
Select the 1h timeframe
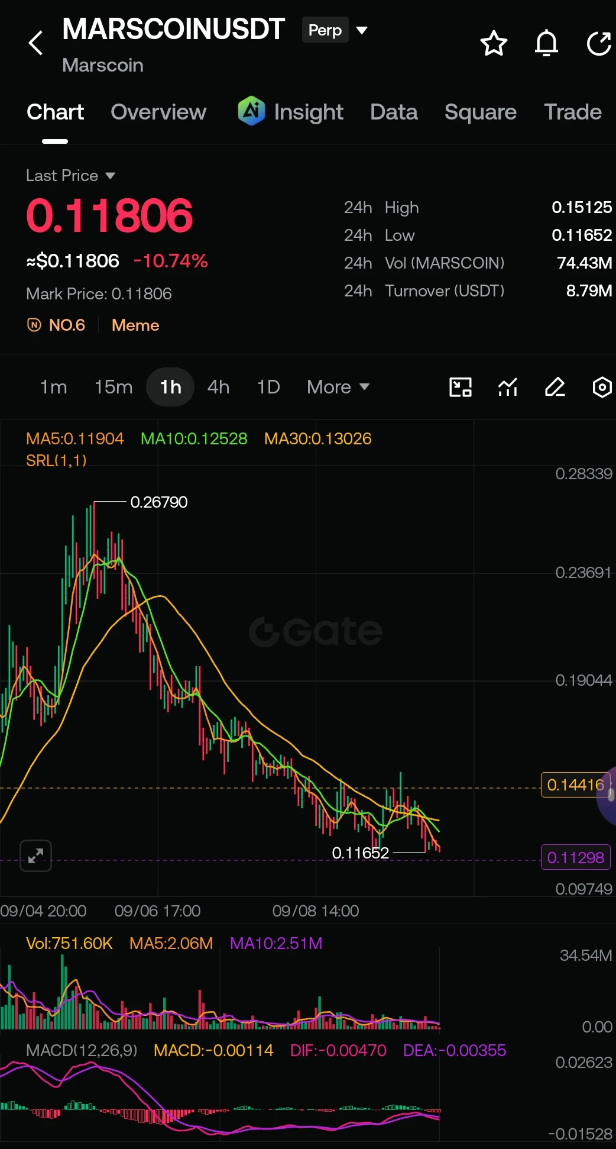pyautogui.click(x=170, y=387)
